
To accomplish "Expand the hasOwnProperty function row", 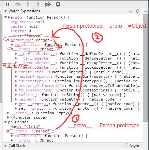I will coord(16,76).
